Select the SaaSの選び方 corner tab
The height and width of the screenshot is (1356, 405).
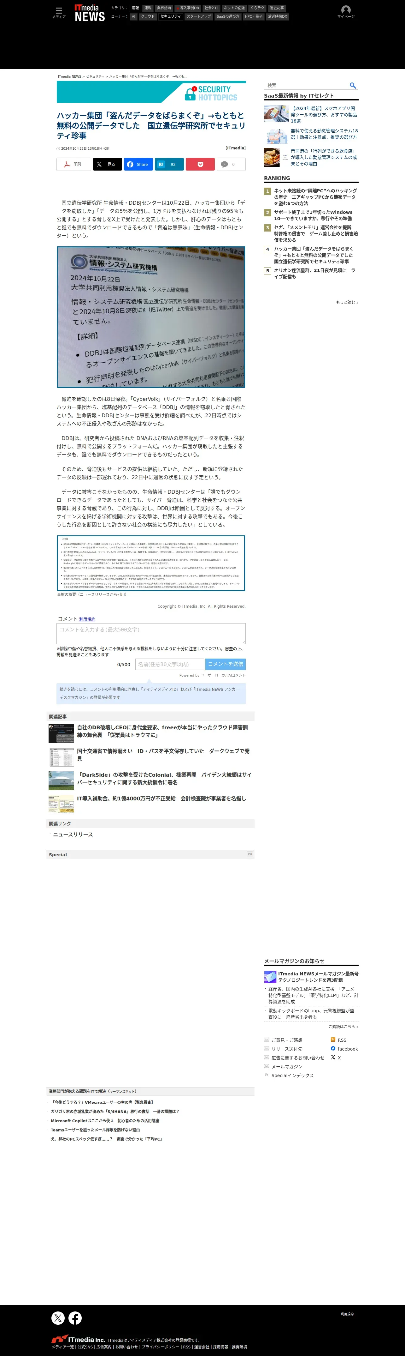point(228,16)
